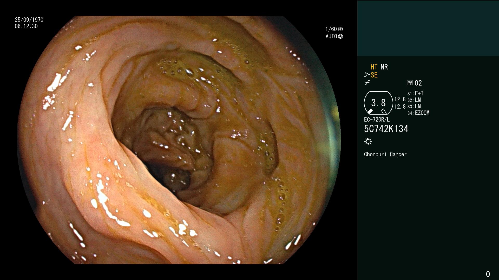Click the serial number 5C742K134

click(386, 129)
